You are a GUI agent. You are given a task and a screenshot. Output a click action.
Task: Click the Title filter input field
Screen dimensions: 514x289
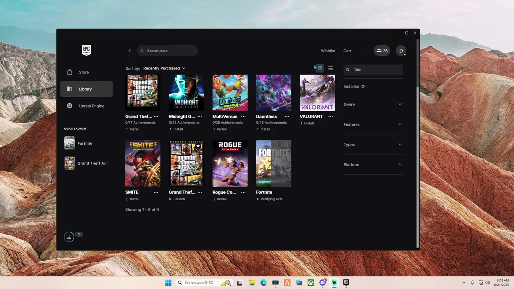[x=373, y=70]
